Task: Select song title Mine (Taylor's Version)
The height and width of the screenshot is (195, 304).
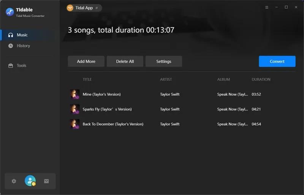Action: coord(101,94)
